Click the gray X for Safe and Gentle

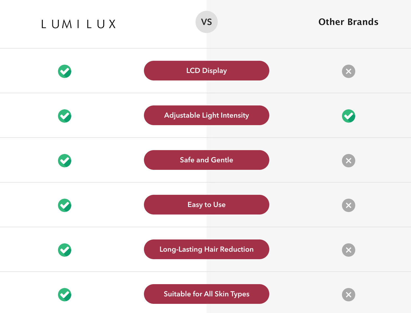(349, 161)
